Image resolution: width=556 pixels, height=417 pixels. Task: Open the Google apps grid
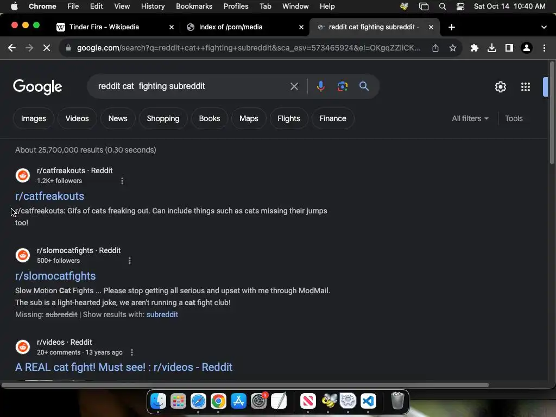[x=526, y=87]
